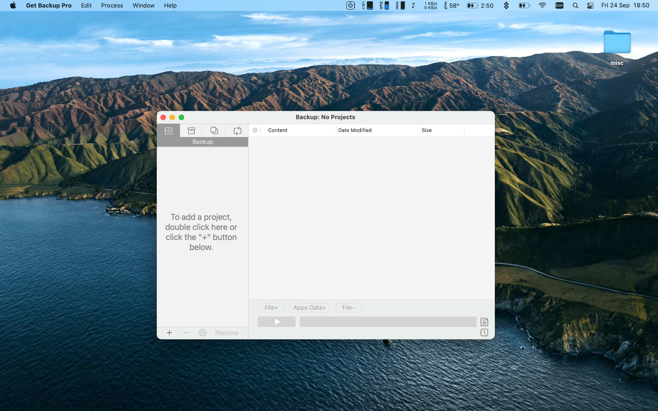Screen dimensions: 658x411
Task: Zoom the Backup window with green button
Action: point(182,117)
